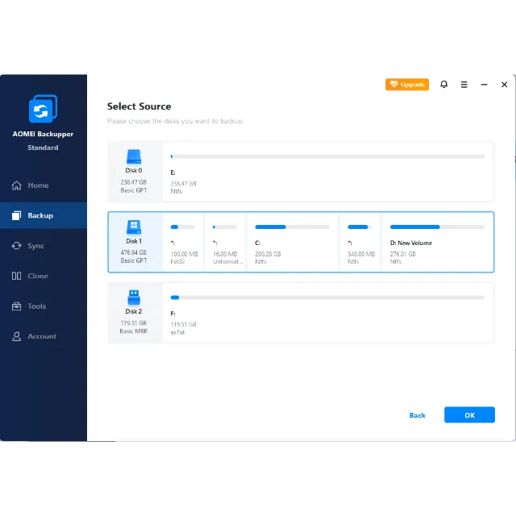Click the Disk 2 USB drive icon
516x516 pixels.
tap(134, 298)
